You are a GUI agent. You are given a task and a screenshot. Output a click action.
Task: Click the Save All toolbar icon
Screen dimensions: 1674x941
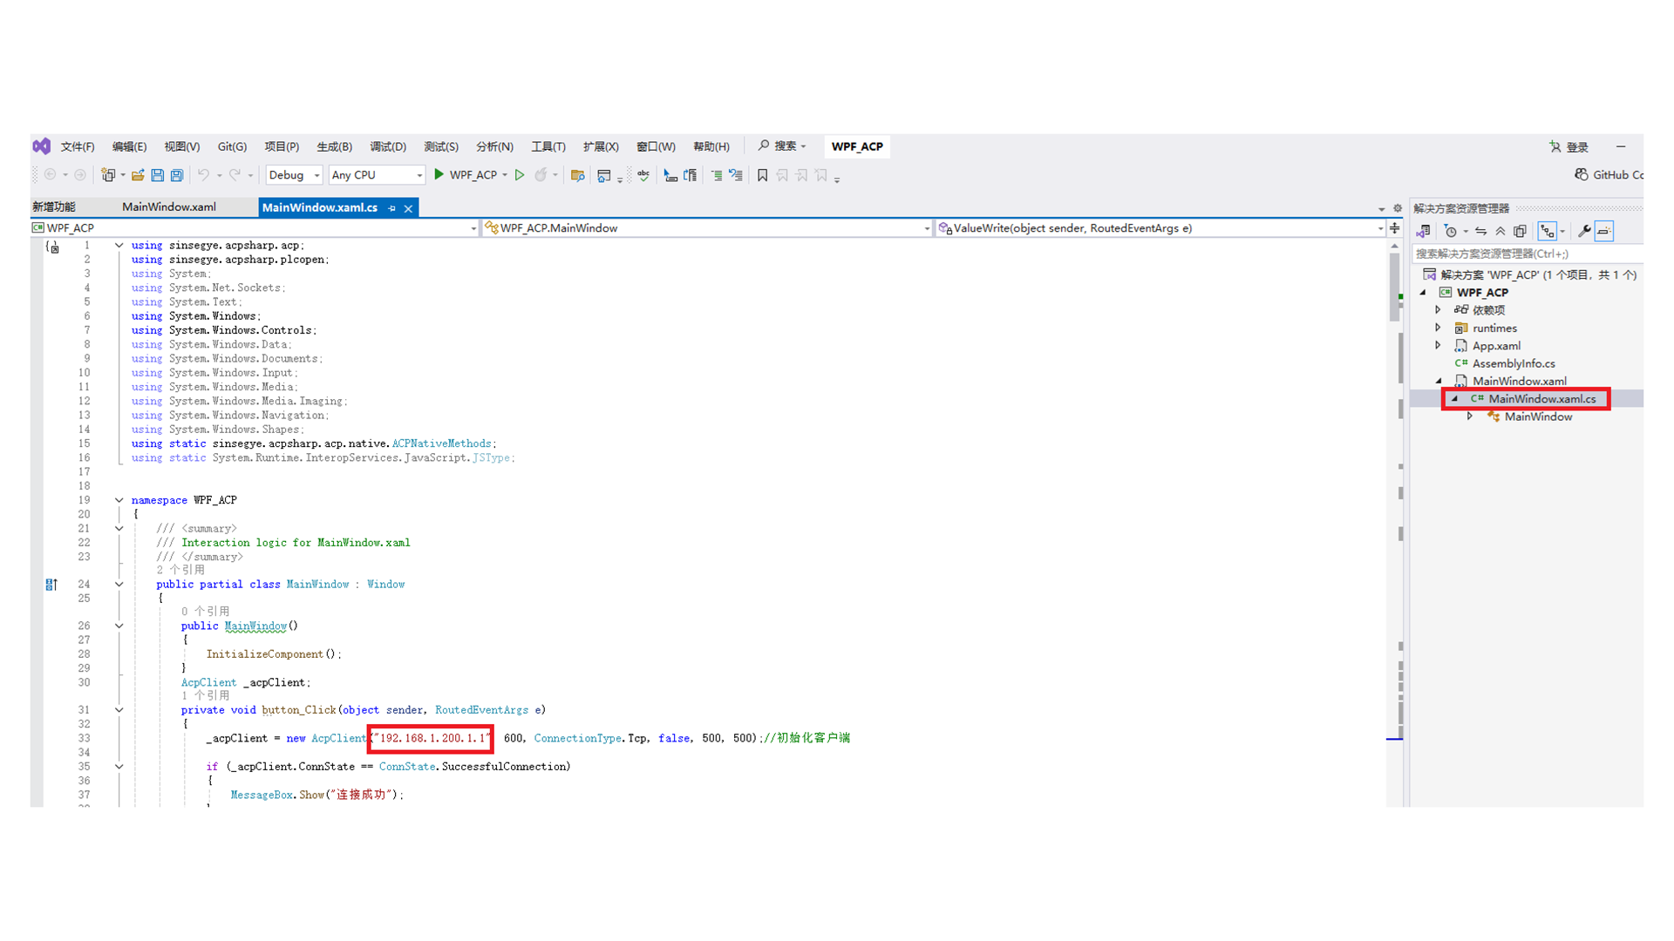177,175
